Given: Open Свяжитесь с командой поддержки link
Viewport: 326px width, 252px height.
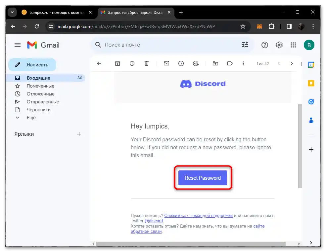Looking at the screenshot, I should coord(198,215).
